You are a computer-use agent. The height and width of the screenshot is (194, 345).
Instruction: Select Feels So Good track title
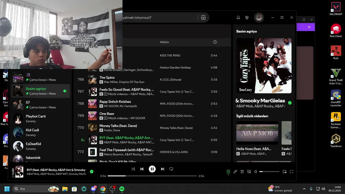(x=127, y=89)
